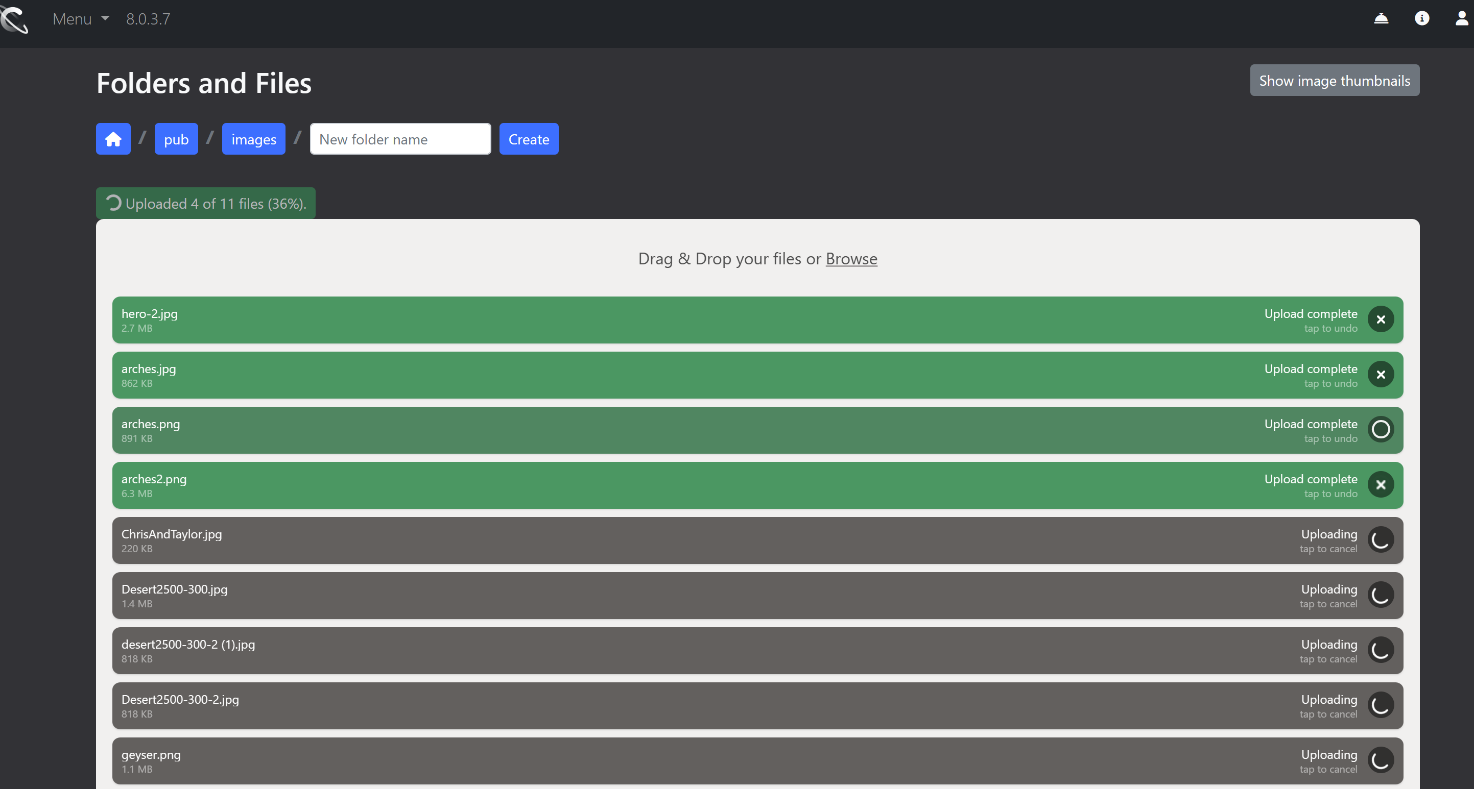The height and width of the screenshot is (789, 1474).
Task: Go to home folder via house icon
Action: [113, 139]
